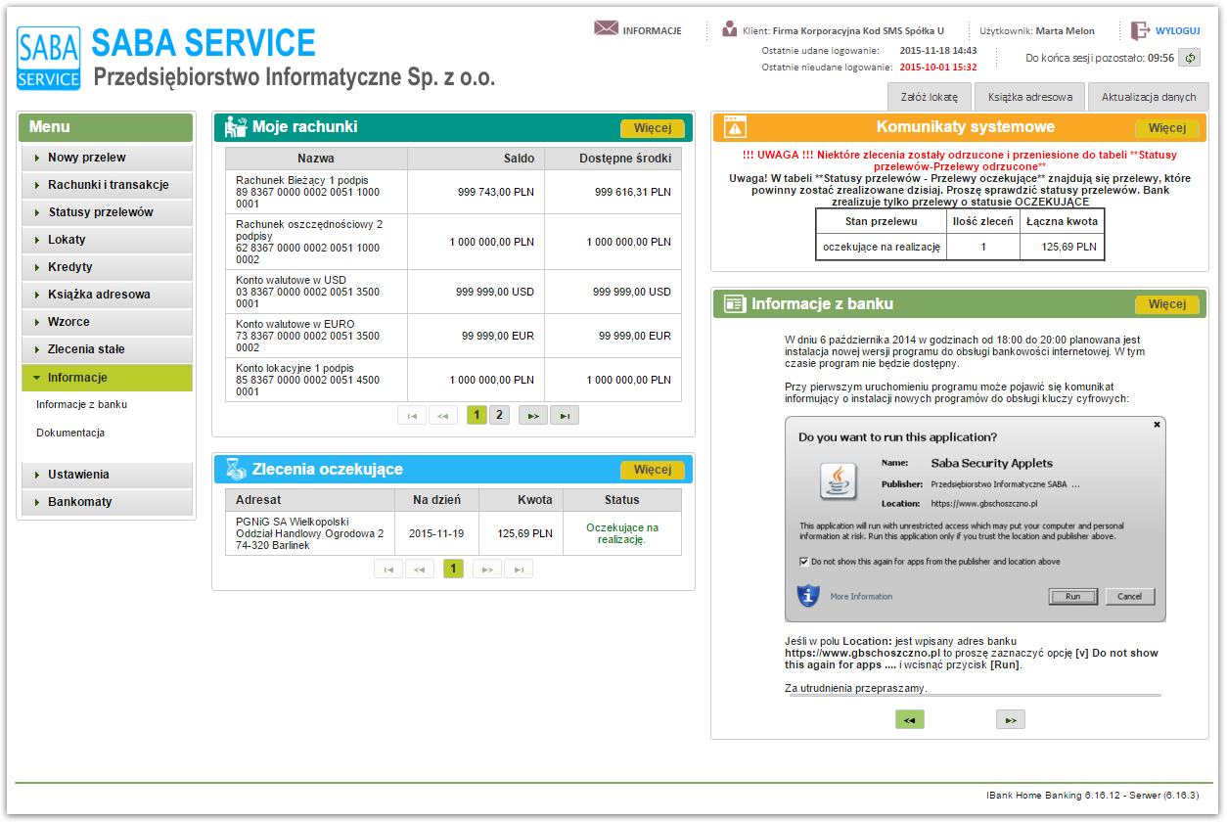Image resolution: width=1227 pixels, height=822 pixels.
Task: Open Dokumentacja submenu item
Action: pyautogui.click(x=70, y=433)
